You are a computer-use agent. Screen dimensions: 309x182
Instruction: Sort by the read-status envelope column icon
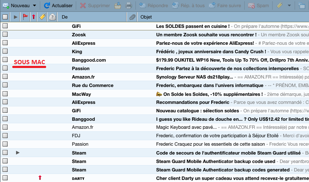[52, 17]
